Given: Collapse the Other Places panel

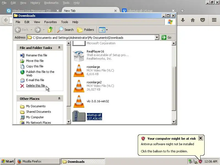Looking at the screenshot, I should (59, 98).
